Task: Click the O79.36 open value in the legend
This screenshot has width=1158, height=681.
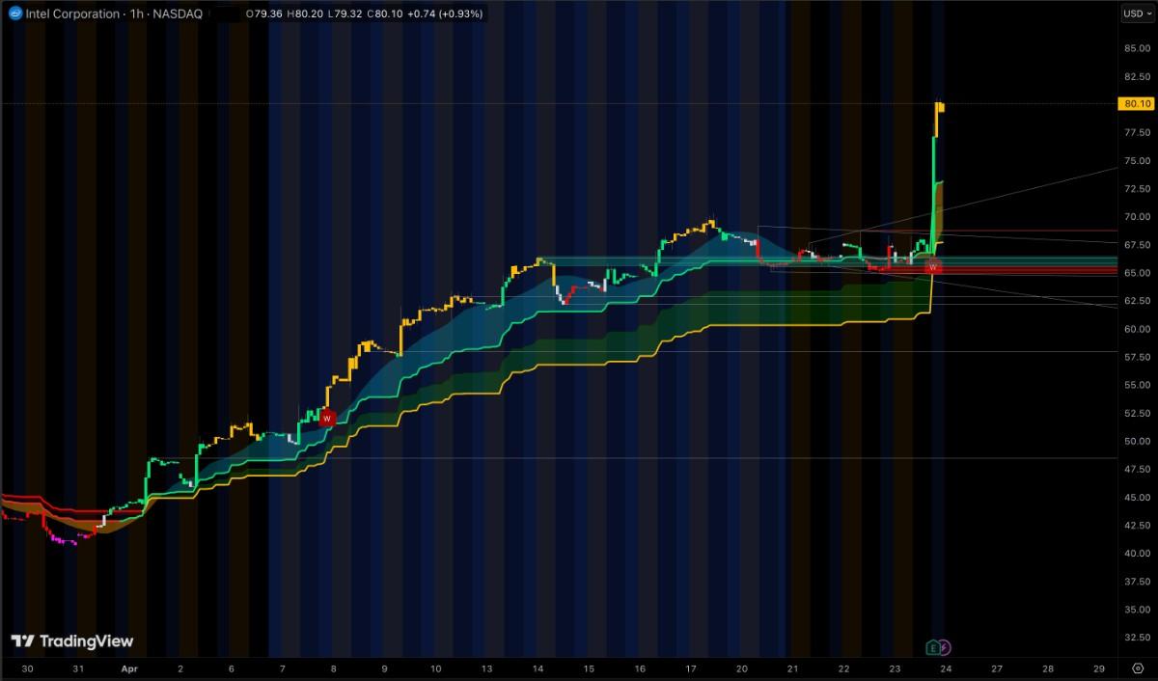Action: (265, 14)
